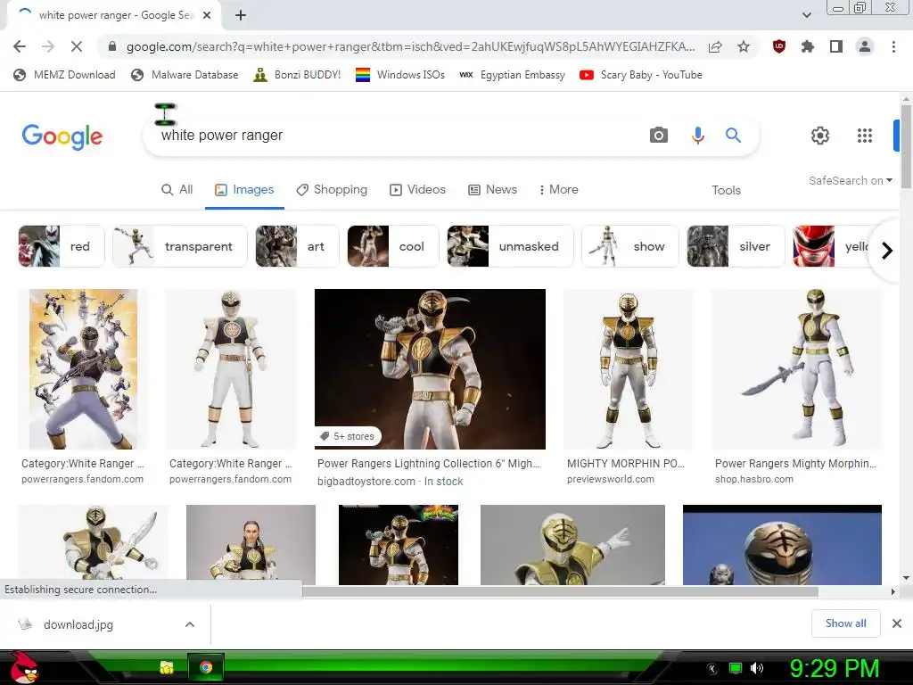Open Scary Baby - YouTube bookmark
Viewport: 913px width, 685px height.
[641, 75]
